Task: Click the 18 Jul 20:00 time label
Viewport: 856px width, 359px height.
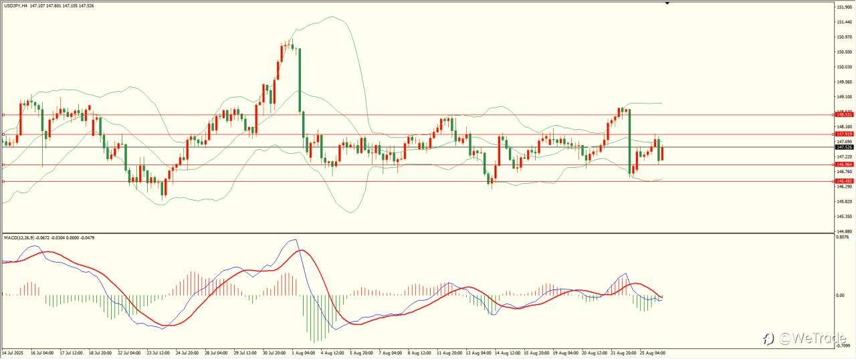Action: tap(100, 352)
